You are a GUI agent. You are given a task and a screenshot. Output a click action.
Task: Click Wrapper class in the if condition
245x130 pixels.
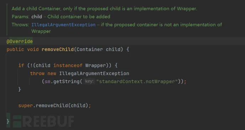coord(96,66)
